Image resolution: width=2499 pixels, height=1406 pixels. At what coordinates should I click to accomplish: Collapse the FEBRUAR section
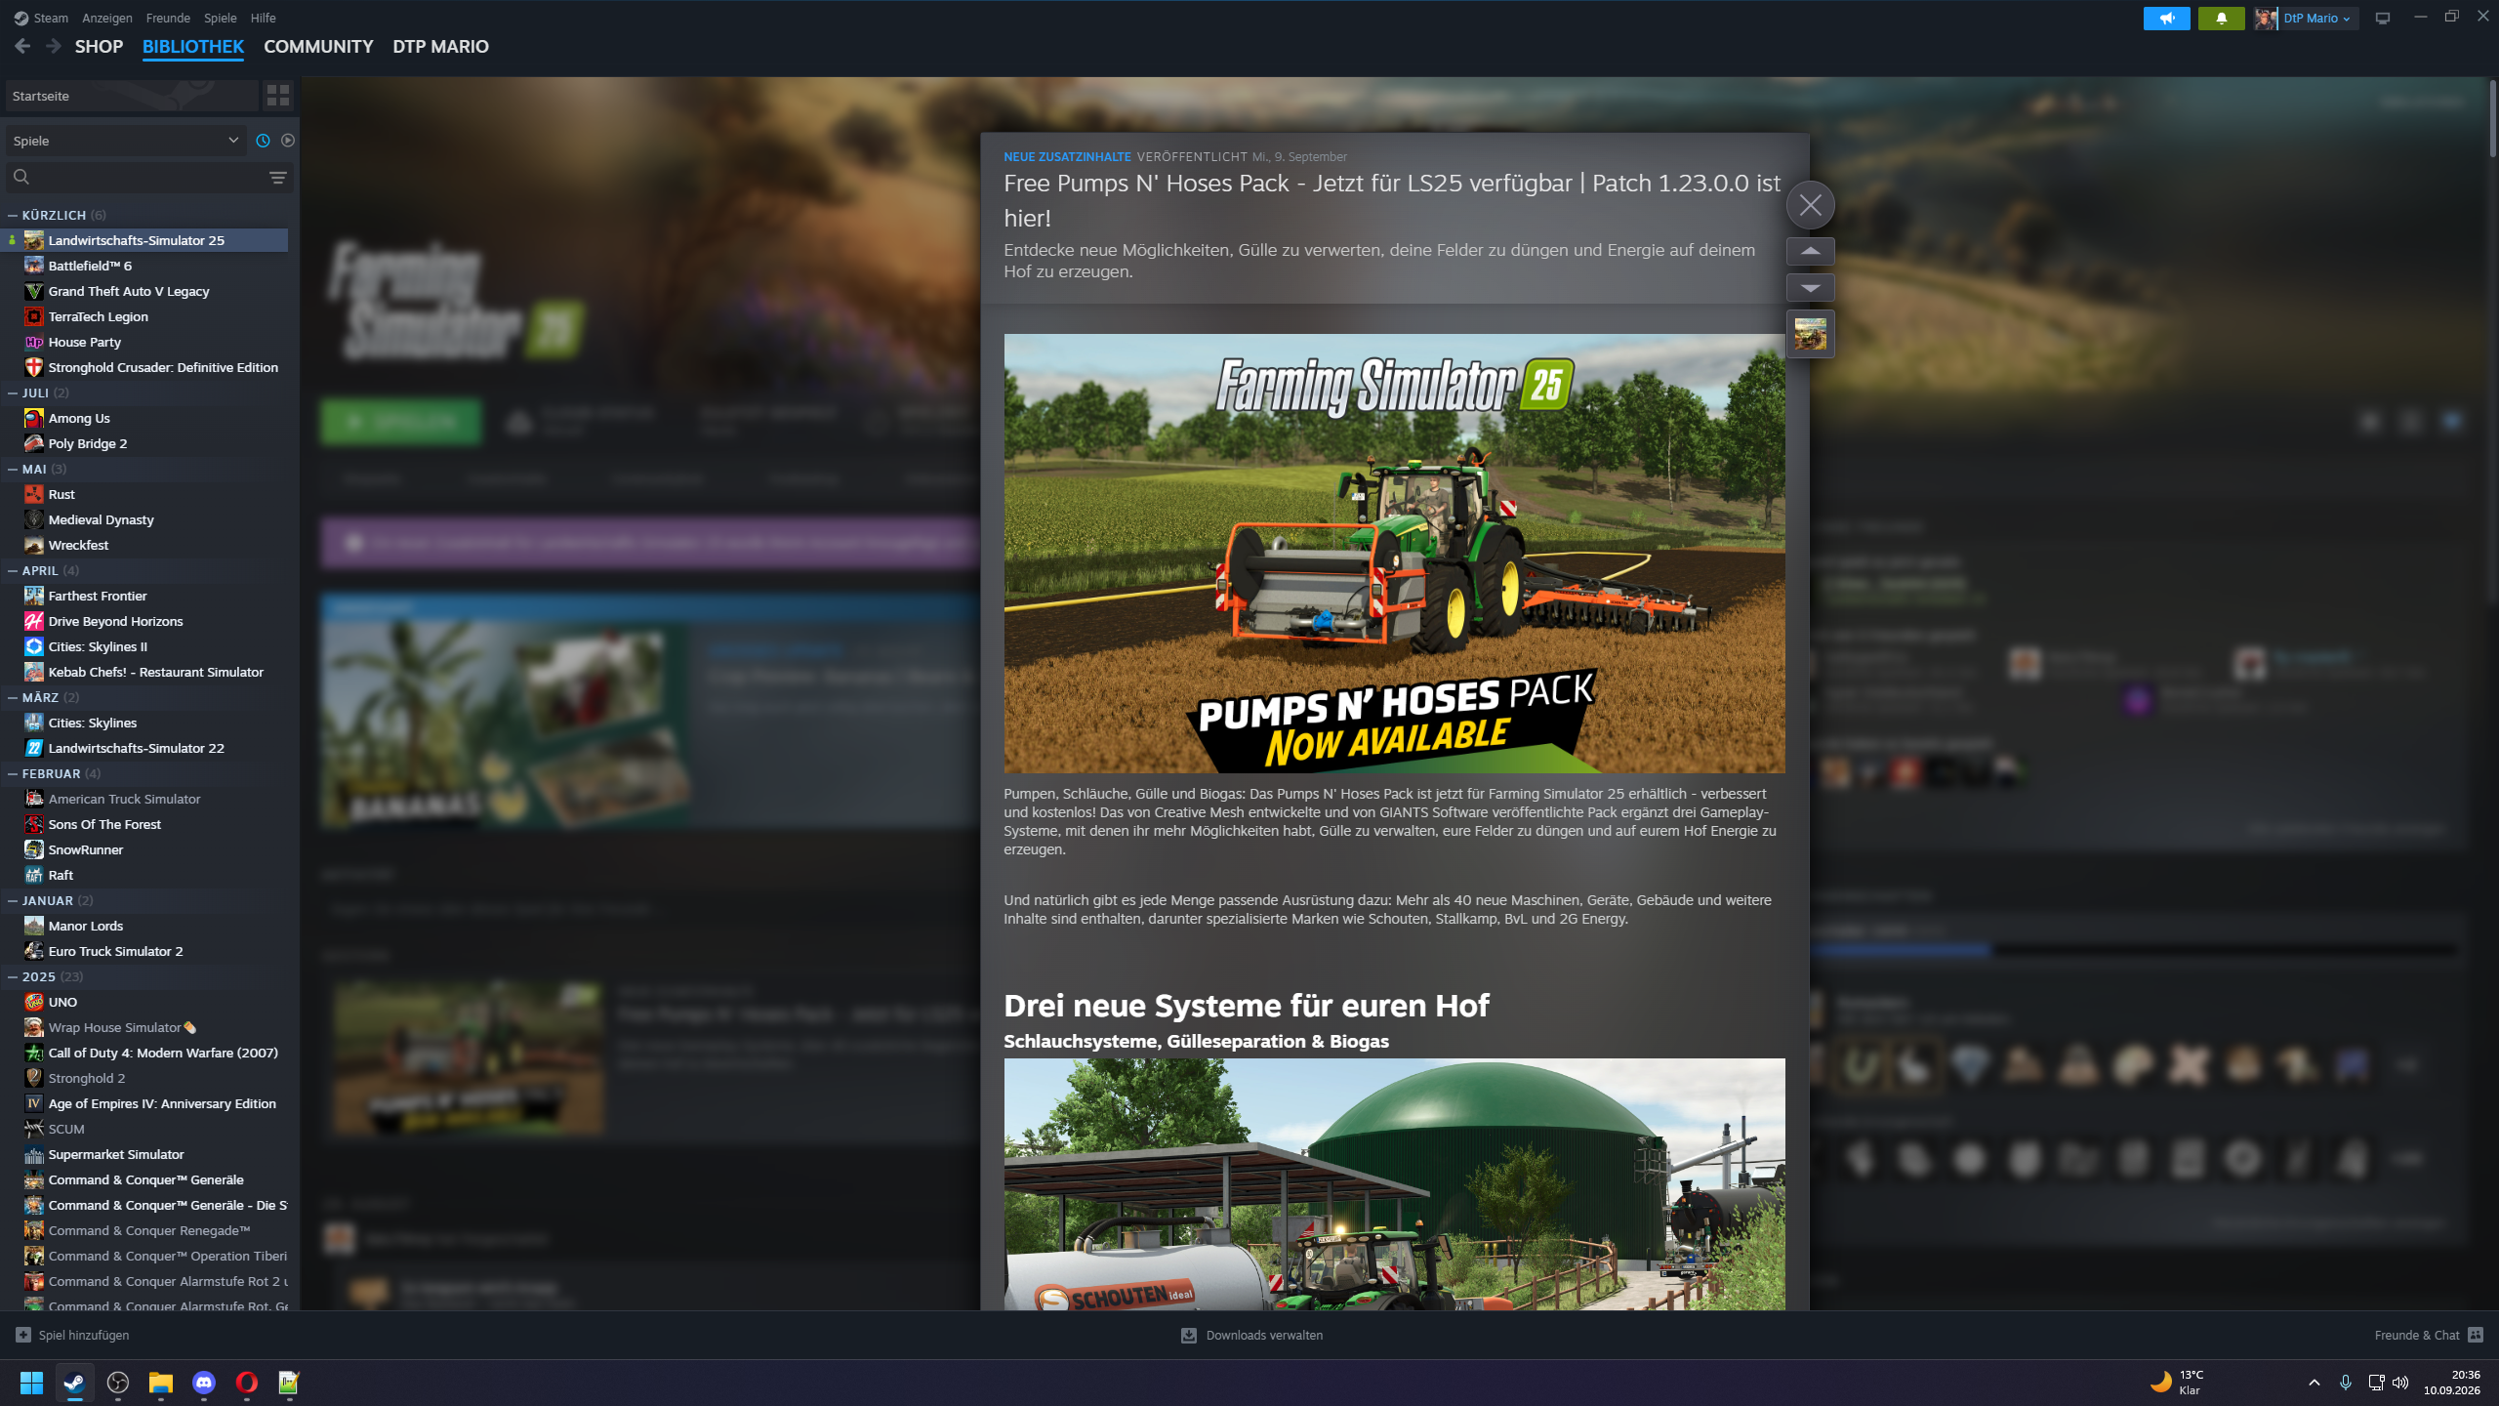point(13,773)
